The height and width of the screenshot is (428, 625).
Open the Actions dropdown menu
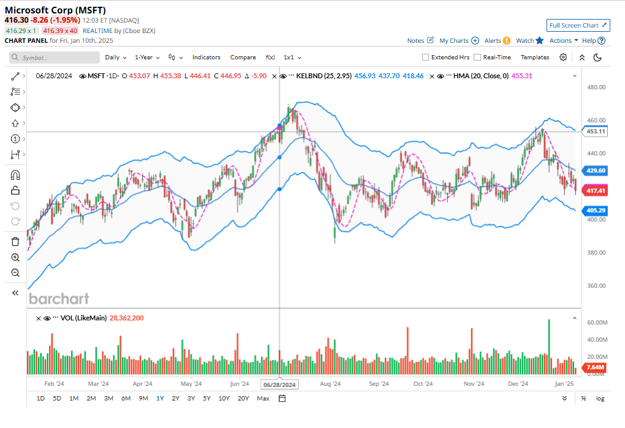[x=563, y=40]
